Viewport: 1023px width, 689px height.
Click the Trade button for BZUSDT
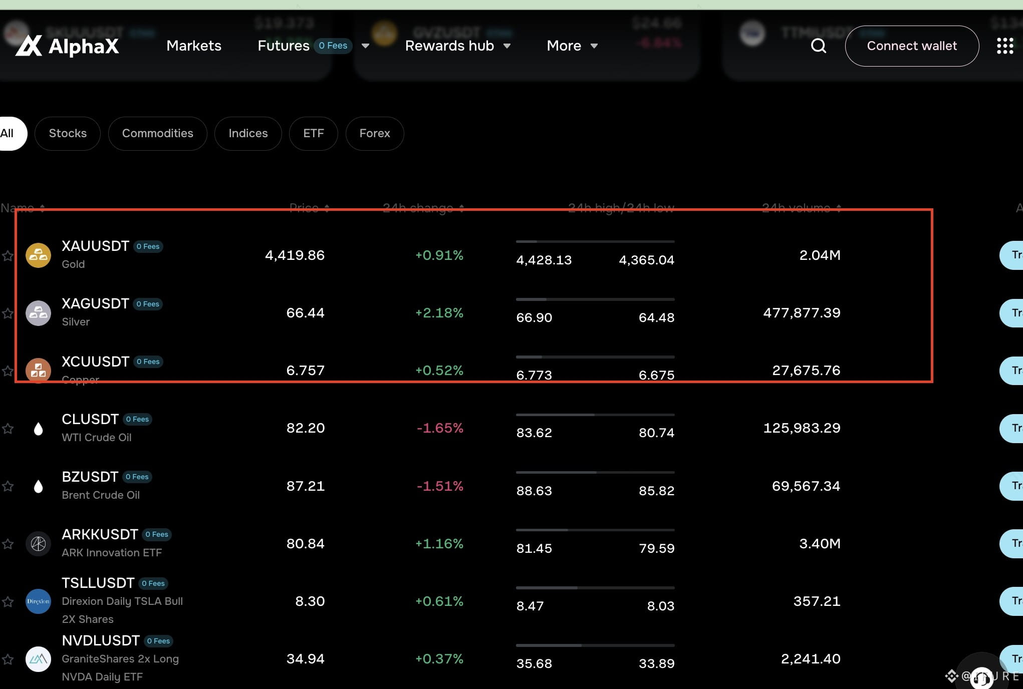(x=1011, y=486)
